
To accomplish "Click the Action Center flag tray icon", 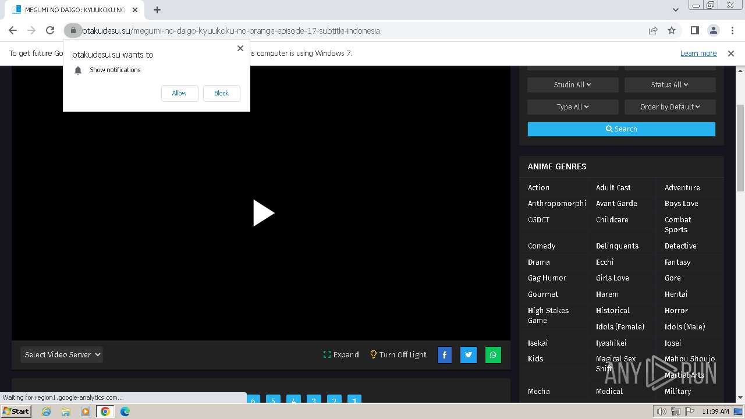I will pyautogui.click(x=690, y=411).
